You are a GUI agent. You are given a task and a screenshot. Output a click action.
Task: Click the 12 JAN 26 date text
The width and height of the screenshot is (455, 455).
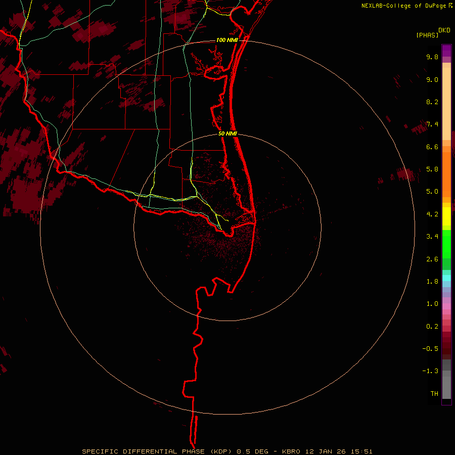click(x=325, y=451)
